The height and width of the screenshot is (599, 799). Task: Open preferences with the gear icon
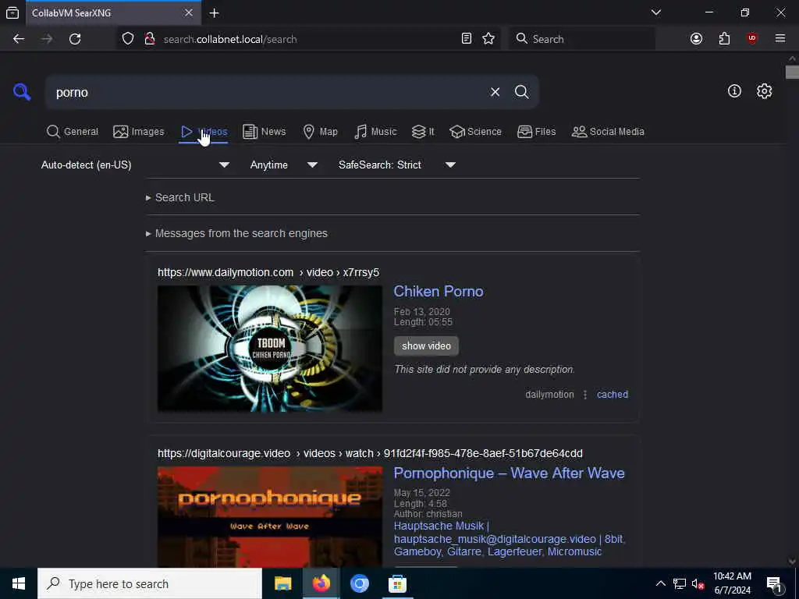(x=764, y=91)
